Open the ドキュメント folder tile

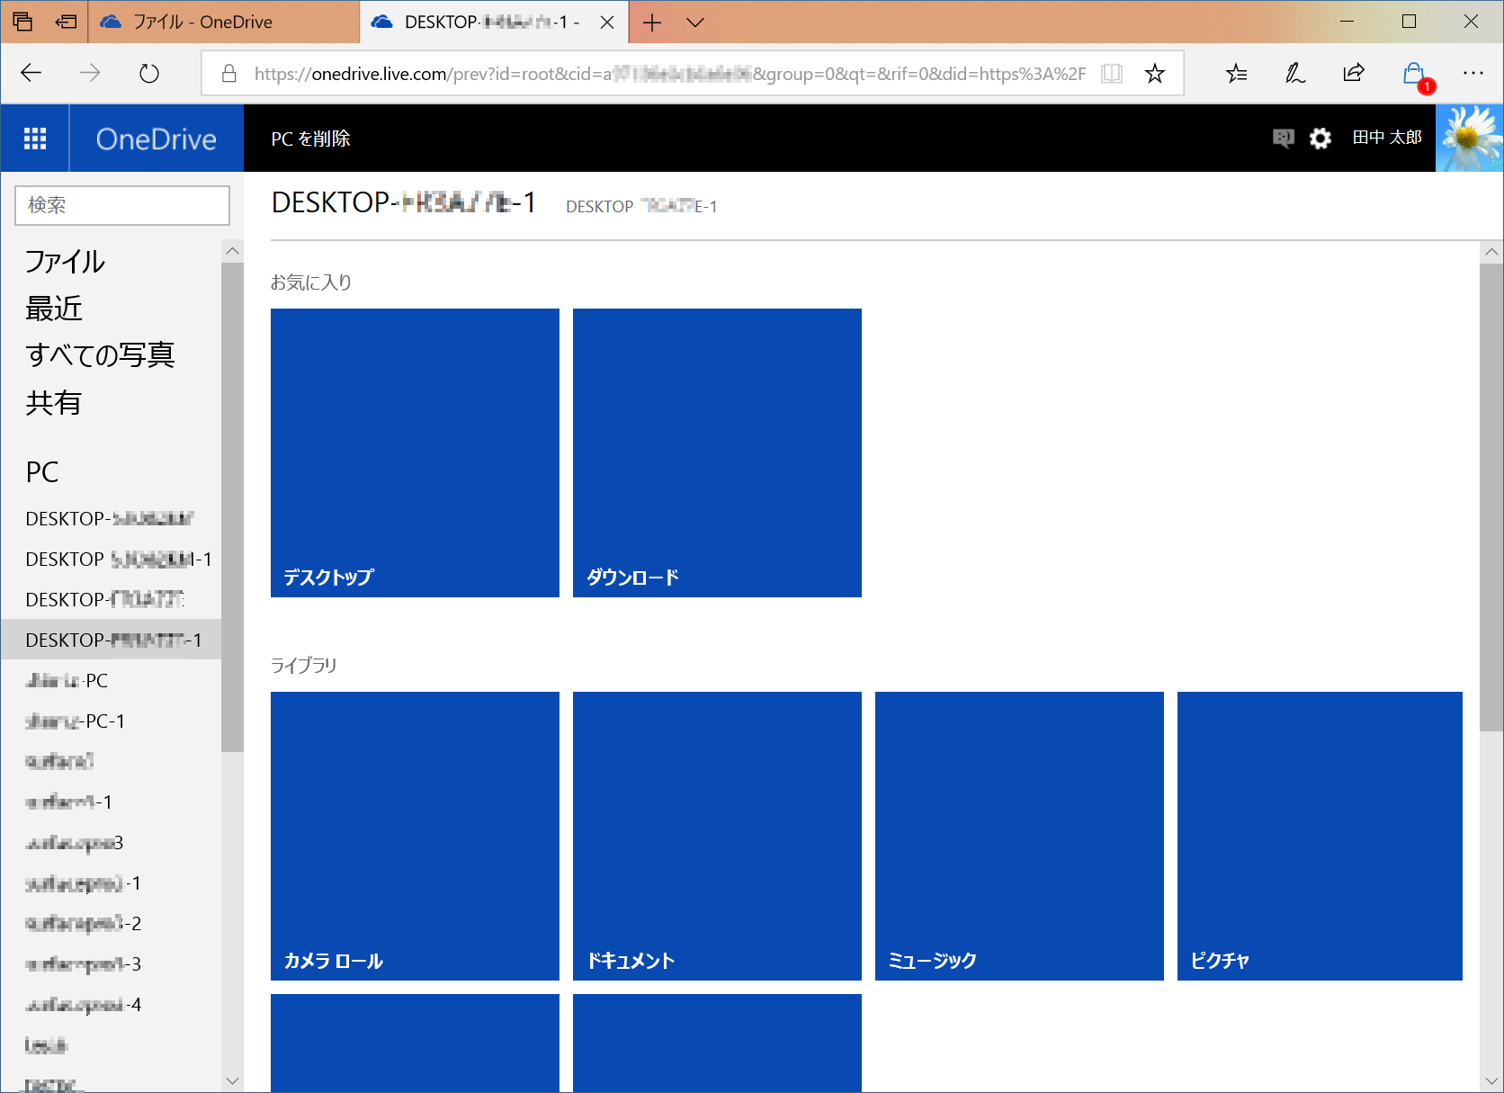point(717,836)
